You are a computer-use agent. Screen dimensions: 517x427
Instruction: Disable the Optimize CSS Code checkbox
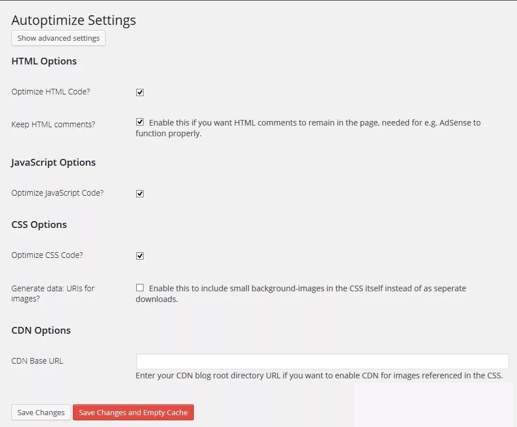click(x=140, y=256)
